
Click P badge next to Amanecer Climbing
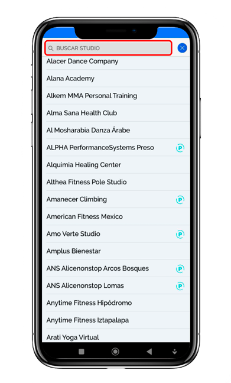pyautogui.click(x=180, y=200)
